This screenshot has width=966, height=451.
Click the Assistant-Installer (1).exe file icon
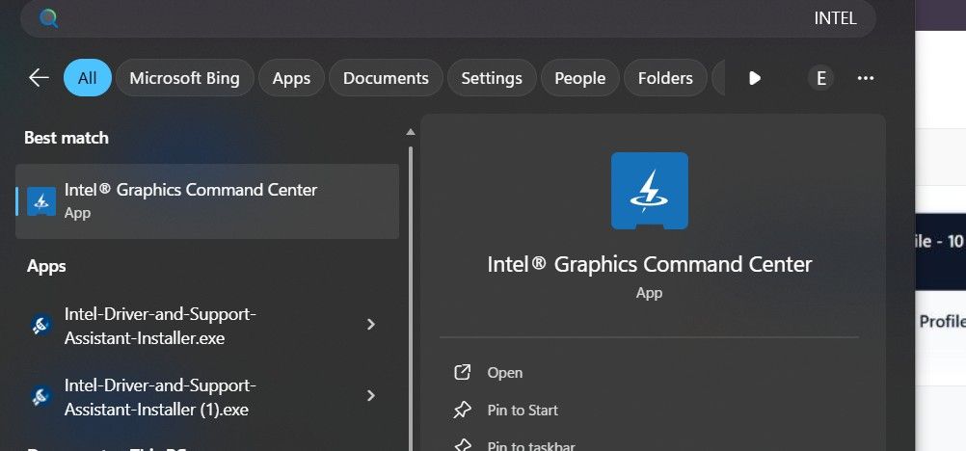pyautogui.click(x=41, y=396)
